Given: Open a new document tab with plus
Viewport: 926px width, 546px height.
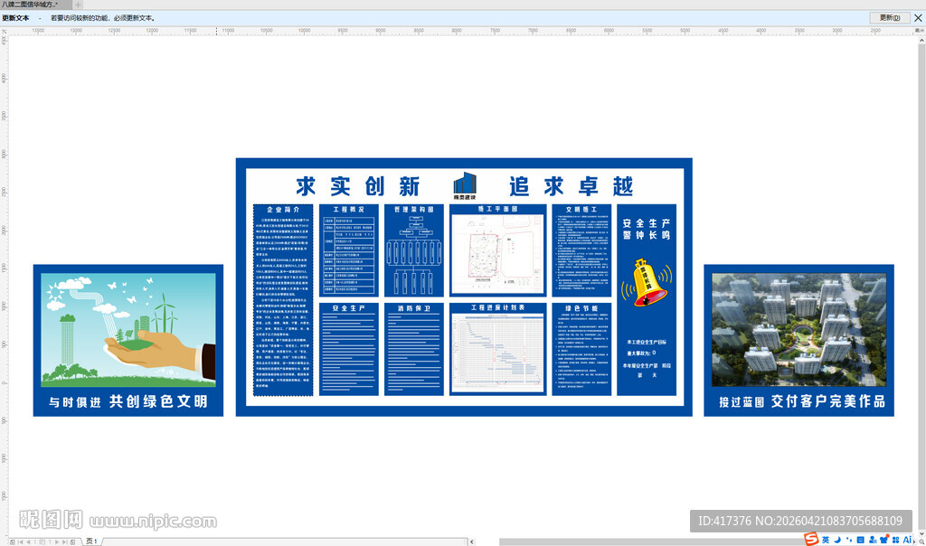Looking at the screenshot, I should (x=78, y=5).
